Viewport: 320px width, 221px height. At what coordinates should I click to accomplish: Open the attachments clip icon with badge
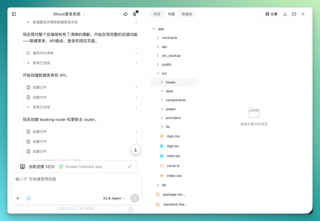pyautogui.click(x=135, y=14)
